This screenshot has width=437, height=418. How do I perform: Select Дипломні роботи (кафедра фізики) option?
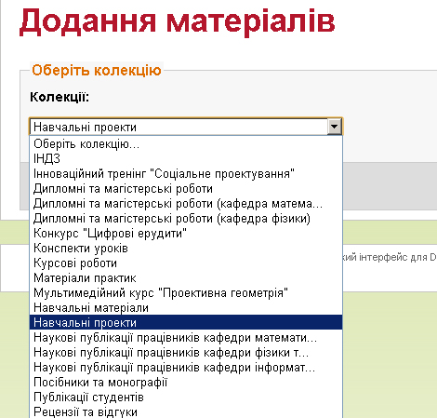186,219
